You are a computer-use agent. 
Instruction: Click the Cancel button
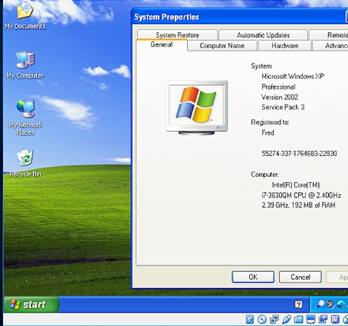tap(300, 277)
